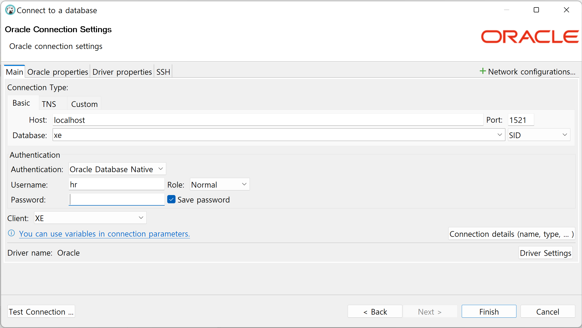Click the Port field showing 1521
The width and height of the screenshot is (582, 328).
point(521,120)
